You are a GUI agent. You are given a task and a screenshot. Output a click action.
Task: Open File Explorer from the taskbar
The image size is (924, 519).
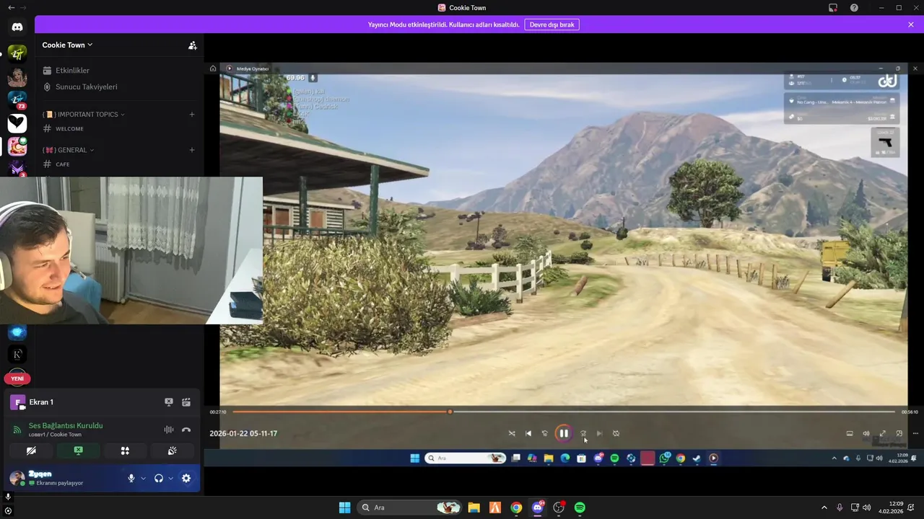[474, 507]
